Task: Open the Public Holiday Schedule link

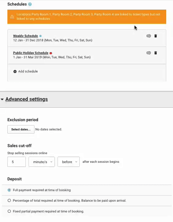Action: point(31,53)
